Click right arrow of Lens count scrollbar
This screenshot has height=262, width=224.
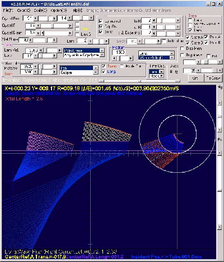[106, 41]
